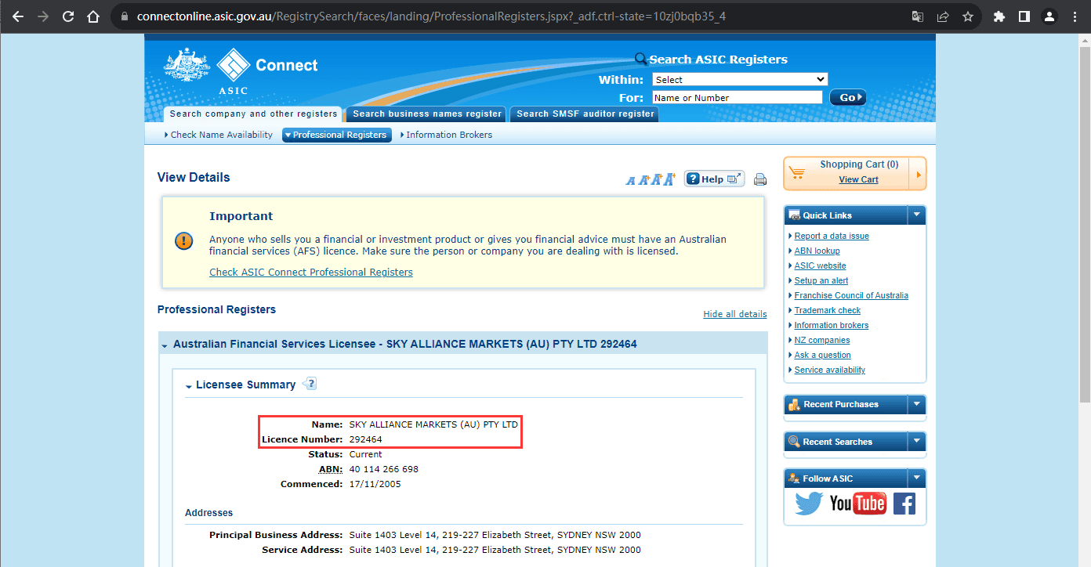The height and width of the screenshot is (567, 1091).
Task: Open Franchise Council of Australia link
Action: (851, 295)
